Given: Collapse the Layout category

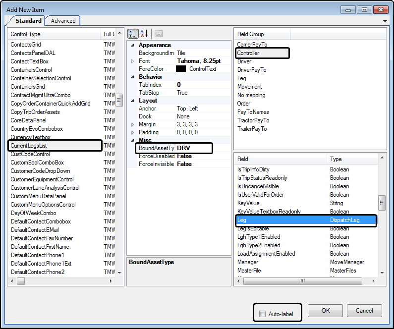Looking at the screenshot, I should tap(132, 101).
